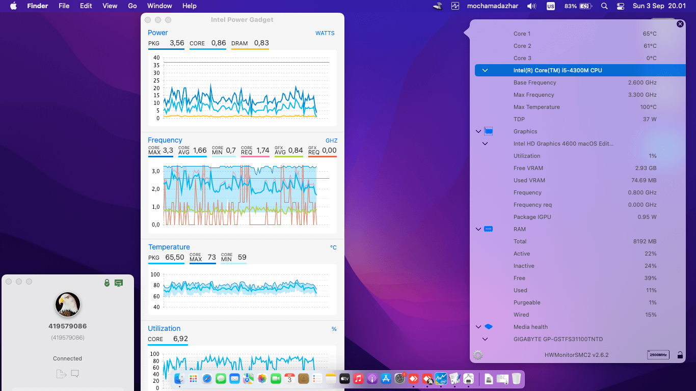
Task: Open Podcasts from the Dock
Action: coord(372,379)
